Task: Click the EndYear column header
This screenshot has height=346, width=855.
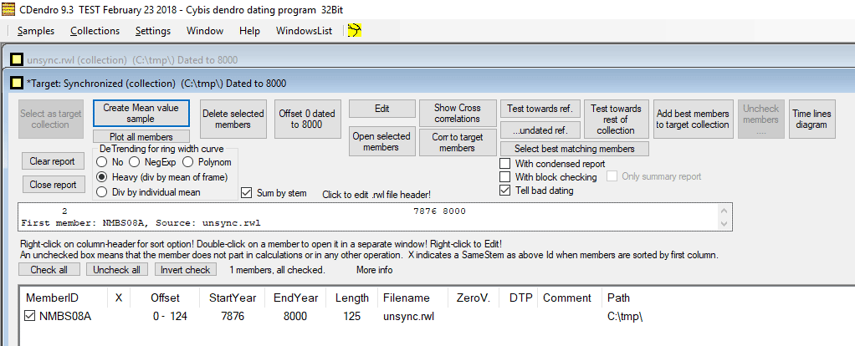Action: point(295,298)
